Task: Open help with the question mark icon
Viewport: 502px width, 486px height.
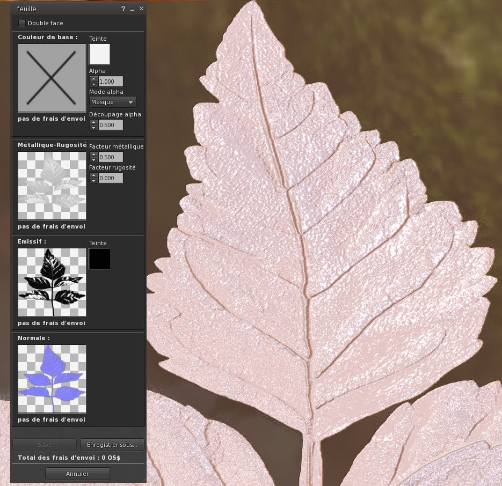Action: (x=123, y=9)
